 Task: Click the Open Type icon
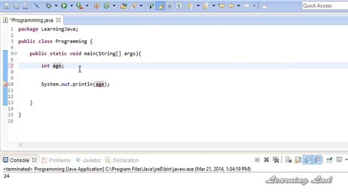(123, 6)
